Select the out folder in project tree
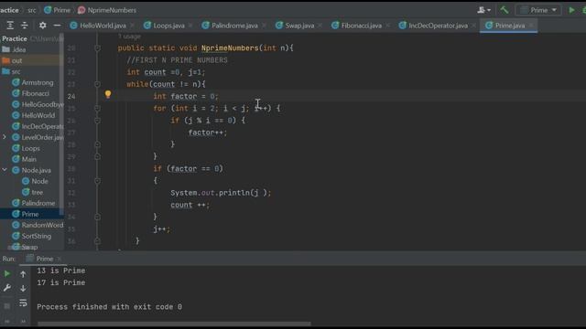This screenshot has width=586, height=329. 12,60
